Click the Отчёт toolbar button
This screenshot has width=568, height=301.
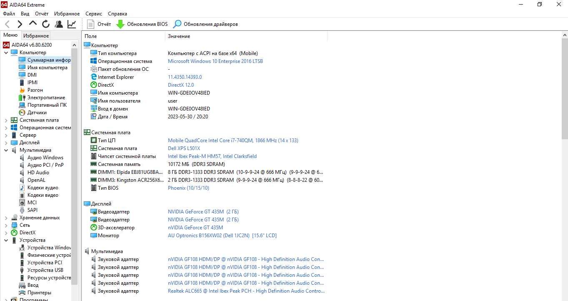tap(99, 24)
